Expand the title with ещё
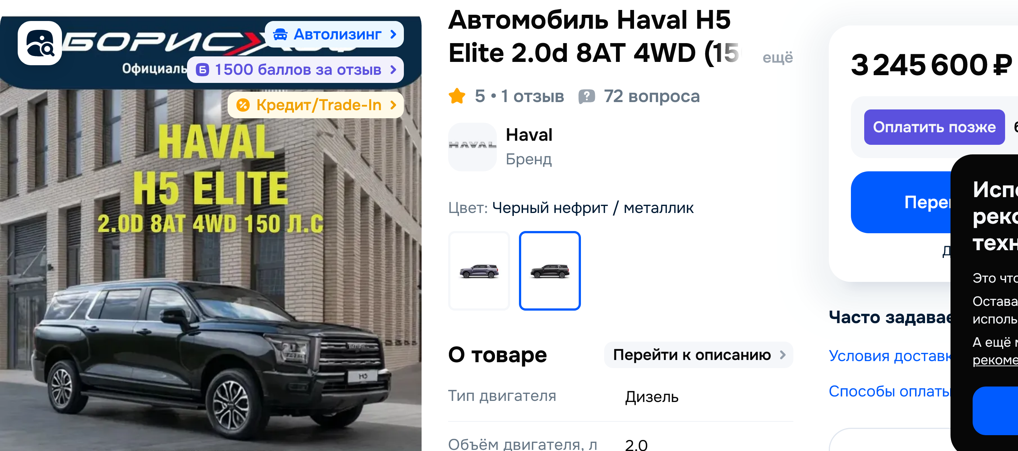1018x451 pixels. [x=778, y=57]
